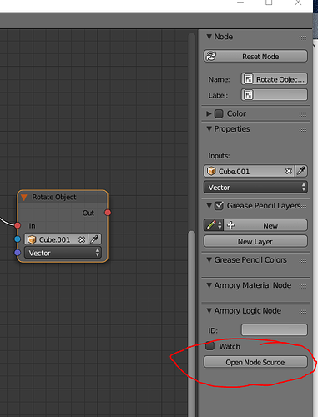
Task: Click the blue object socket on the node
Action: (18, 239)
